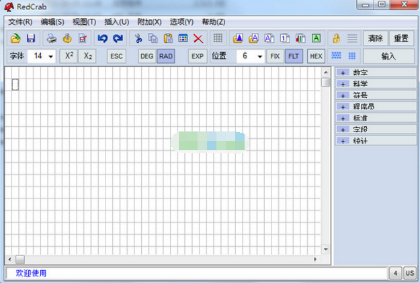Open the 附加(X) menu

pyautogui.click(x=149, y=22)
